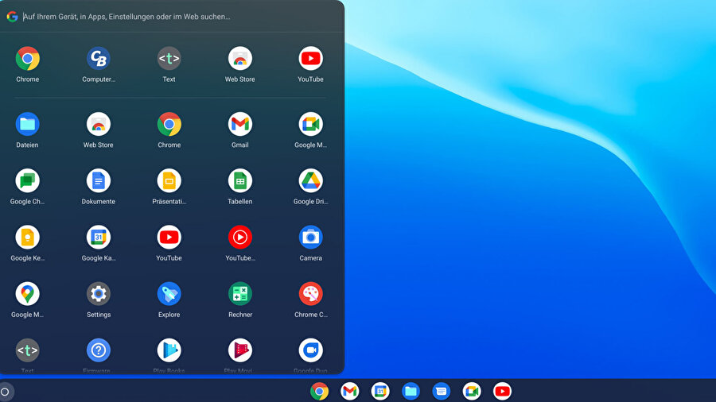
Task: Open Google Meet from the shelf
Action: click(472, 391)
